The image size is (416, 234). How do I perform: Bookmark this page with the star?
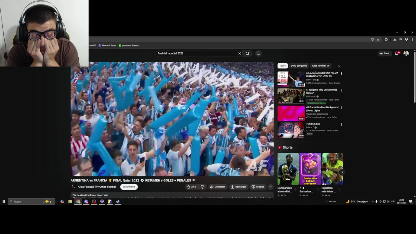tap(378, 39)
